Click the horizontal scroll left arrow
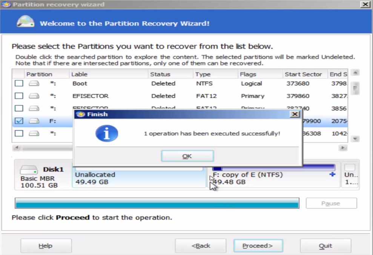373x255 pixels. coord(17,148)
